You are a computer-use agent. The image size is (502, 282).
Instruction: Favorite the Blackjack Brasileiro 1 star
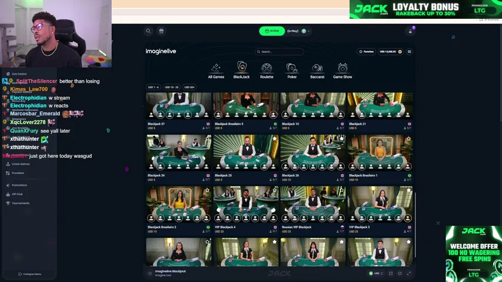pyautogui.click(x=408, y=139)
